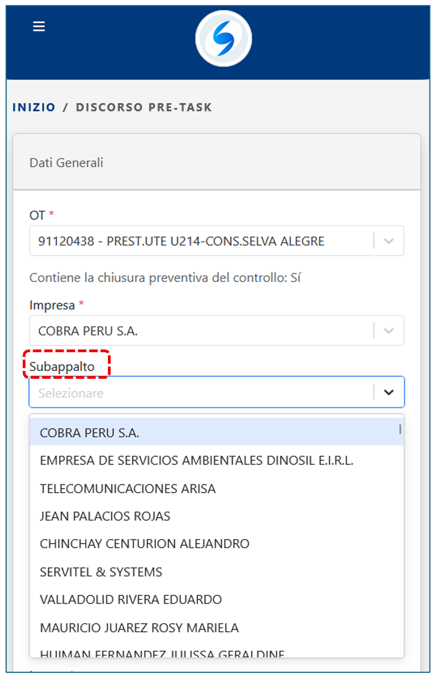Go to the Inizio breadcrumb link

tap(34, 107)
